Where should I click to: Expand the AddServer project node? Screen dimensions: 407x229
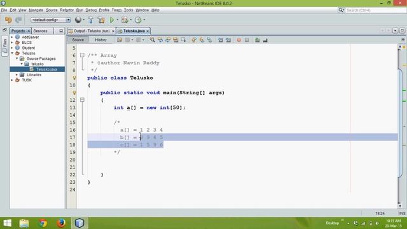coord(12,37)
